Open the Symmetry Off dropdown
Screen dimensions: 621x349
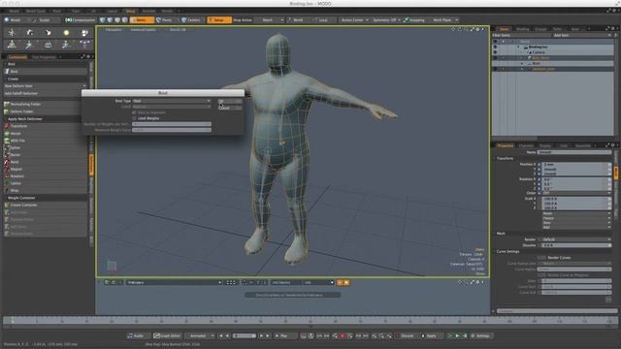[386, 19]
